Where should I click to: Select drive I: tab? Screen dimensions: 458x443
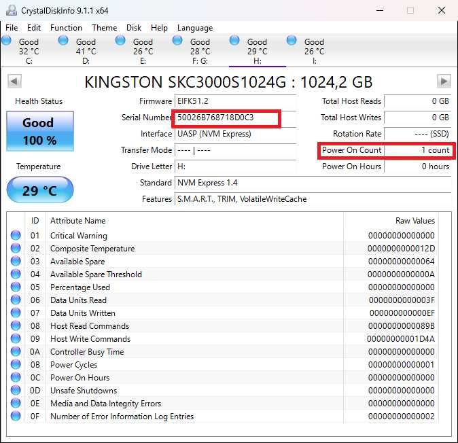(x=315, y=51)
